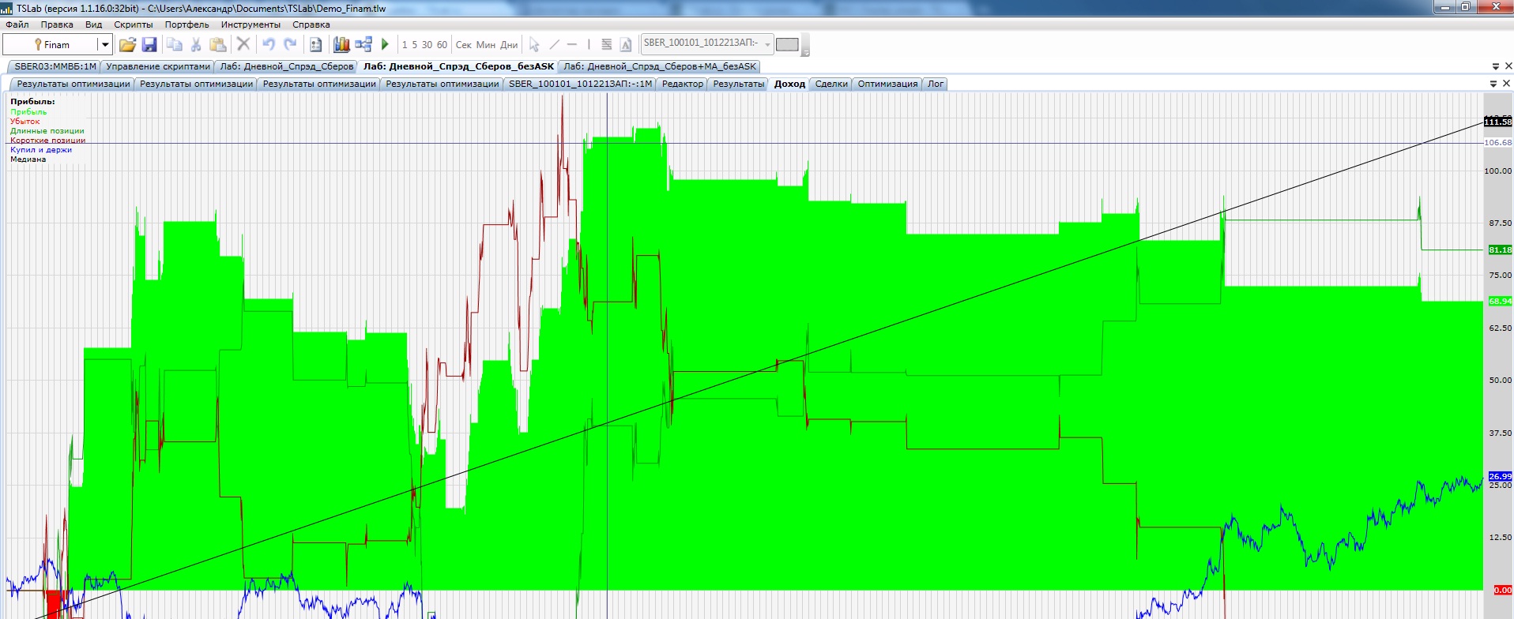
Task: Set timeframe interval to 1
Action: coord(405,45)
